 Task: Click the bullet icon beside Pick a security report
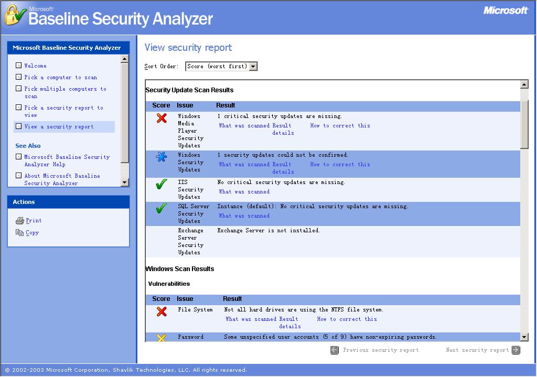(18, 107)
